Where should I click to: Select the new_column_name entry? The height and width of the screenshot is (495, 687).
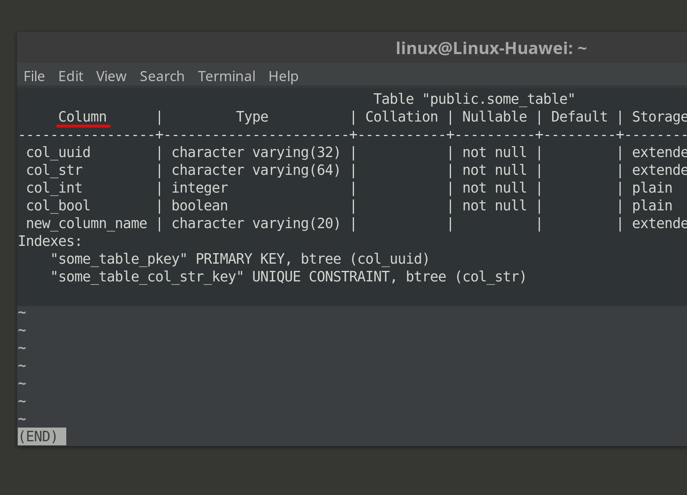point(87,223)
